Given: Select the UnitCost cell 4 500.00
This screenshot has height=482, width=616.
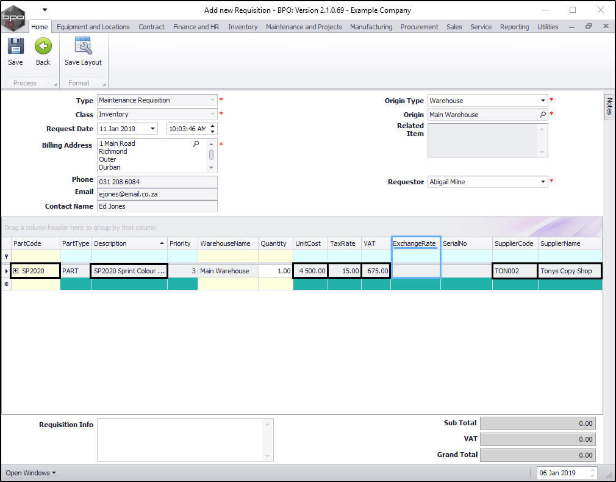Looking at the screenshot, I should (310, 271).
